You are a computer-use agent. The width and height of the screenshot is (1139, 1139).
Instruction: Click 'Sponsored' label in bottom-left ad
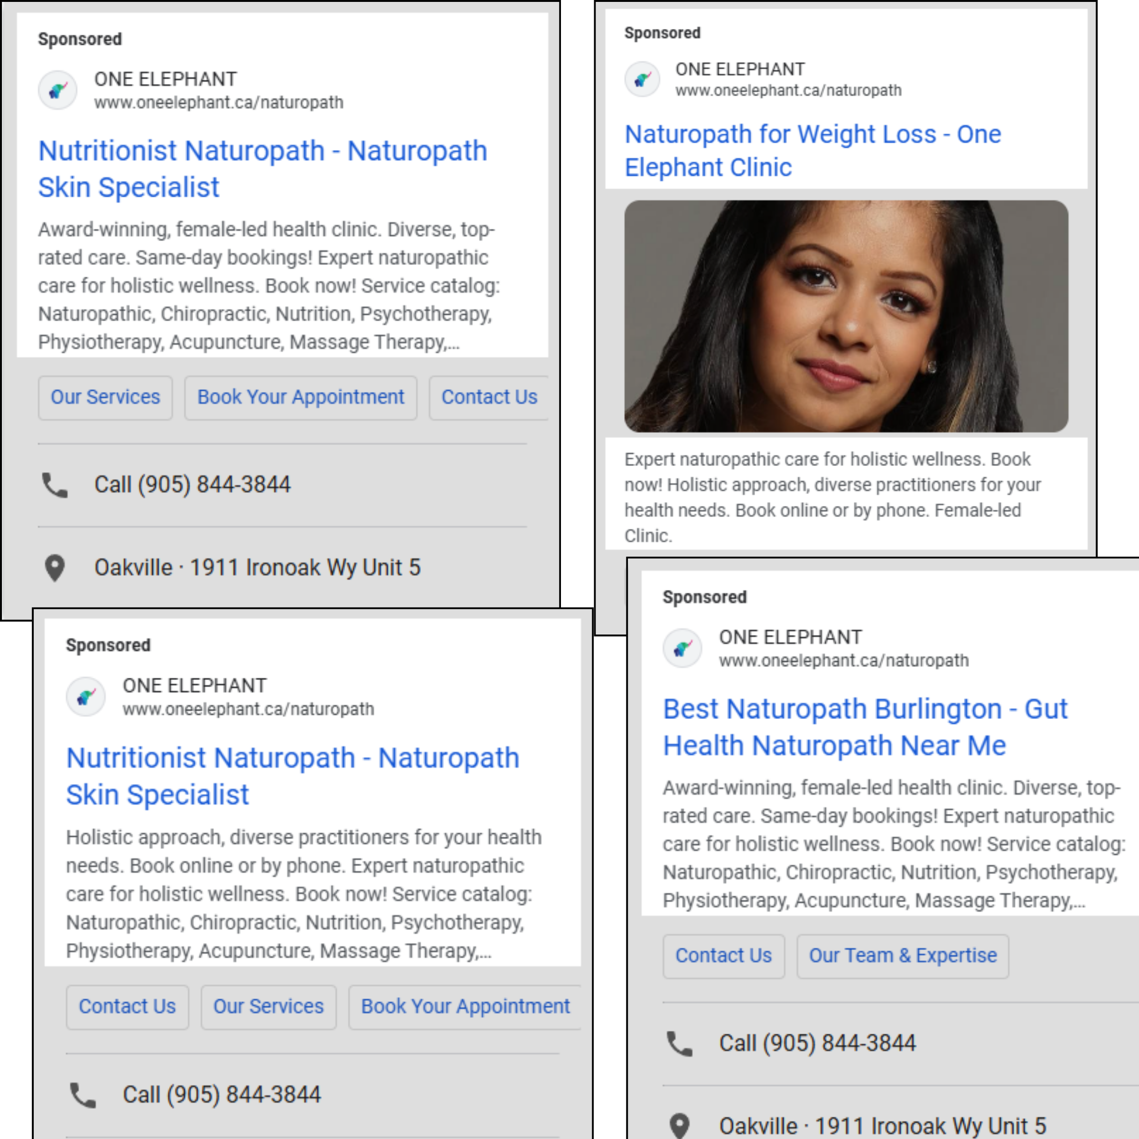point(109,645)
